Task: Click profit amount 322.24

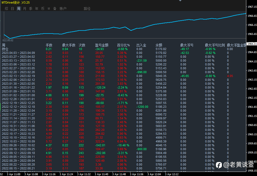Action: pyautogui.click(x=100, y=142)
